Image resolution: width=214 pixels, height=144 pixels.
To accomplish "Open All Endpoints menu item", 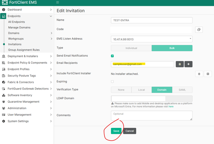I will pyautogui.click(x=16, y=22).
